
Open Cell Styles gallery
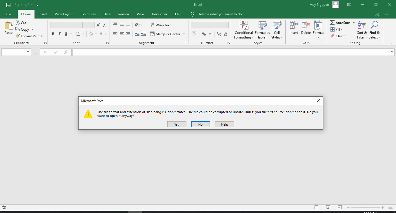coord(277,30)
